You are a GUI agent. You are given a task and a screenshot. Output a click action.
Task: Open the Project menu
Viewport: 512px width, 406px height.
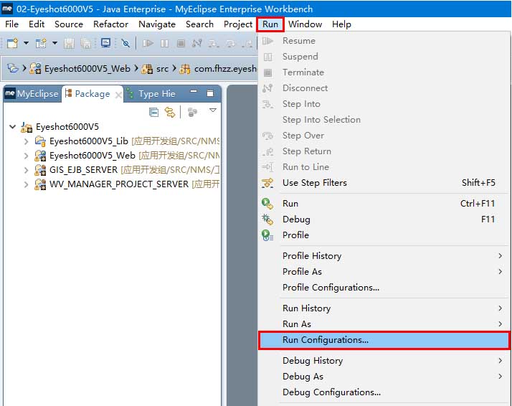click(x=238, y=24)
